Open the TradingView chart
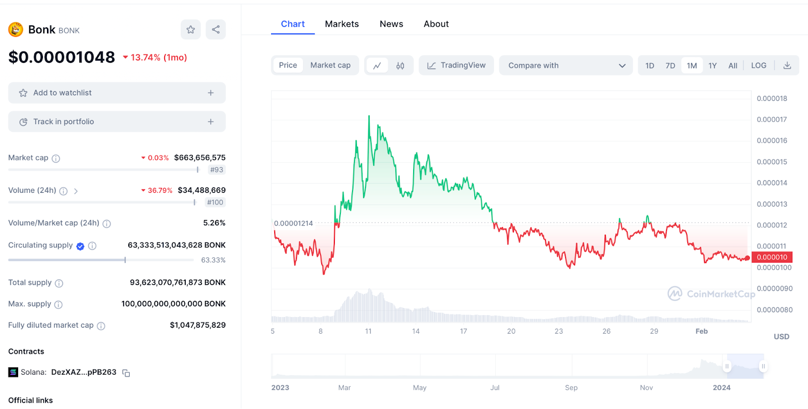 (x=456, y=66)
